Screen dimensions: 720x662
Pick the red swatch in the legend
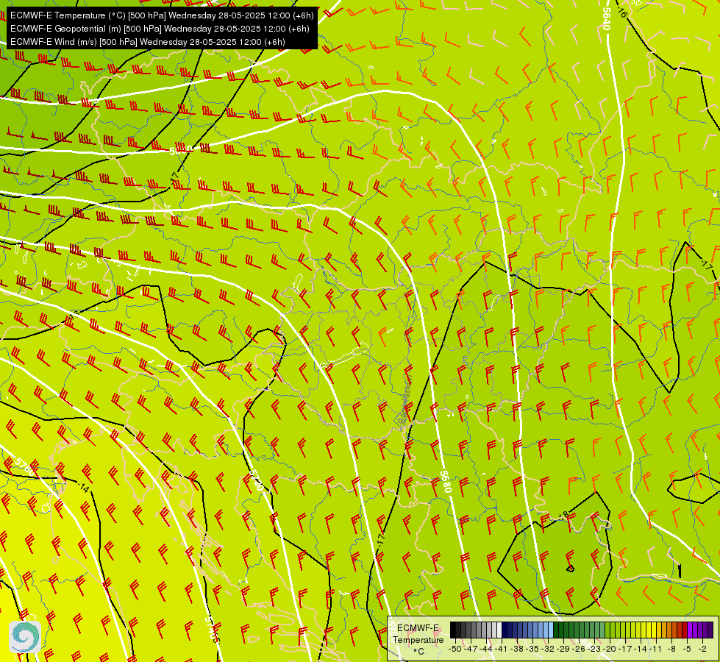[685, 630]
